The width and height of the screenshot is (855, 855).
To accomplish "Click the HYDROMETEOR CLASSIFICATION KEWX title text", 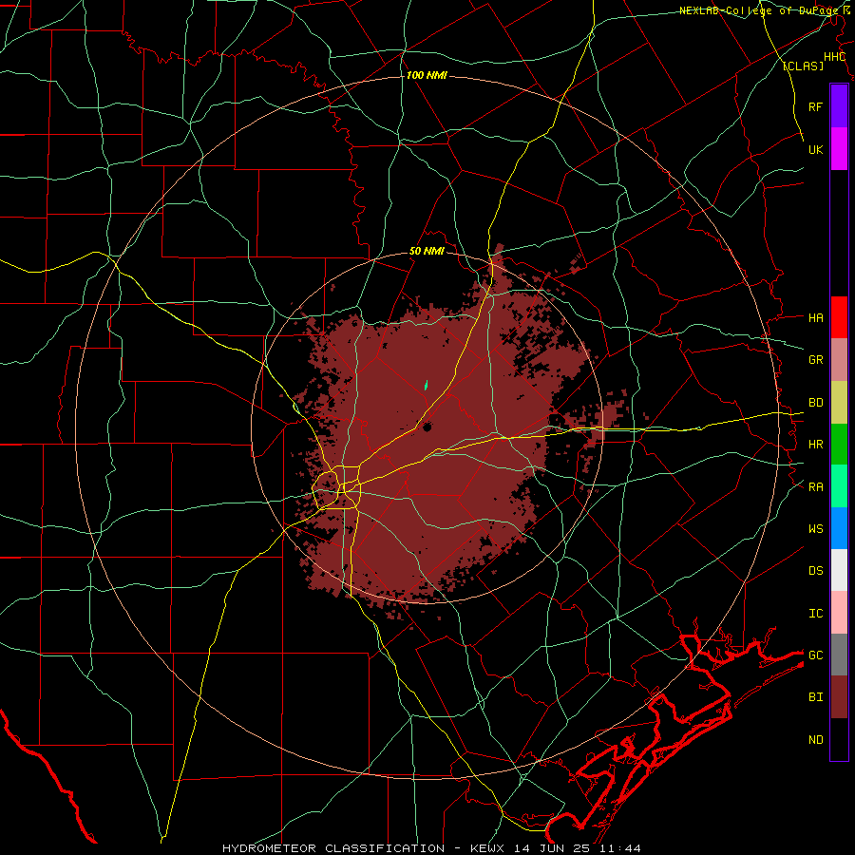I will [x=431, y=848].
